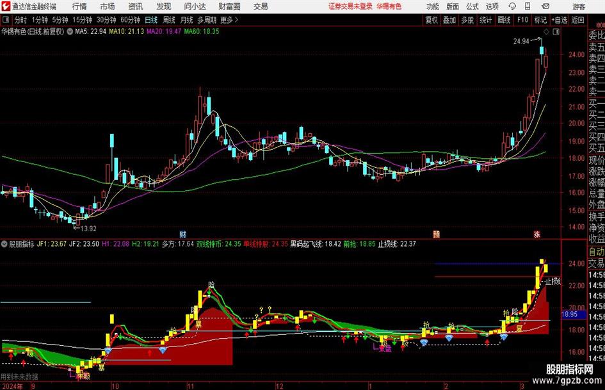Switch to the 15分钟 period

(83, 20)
